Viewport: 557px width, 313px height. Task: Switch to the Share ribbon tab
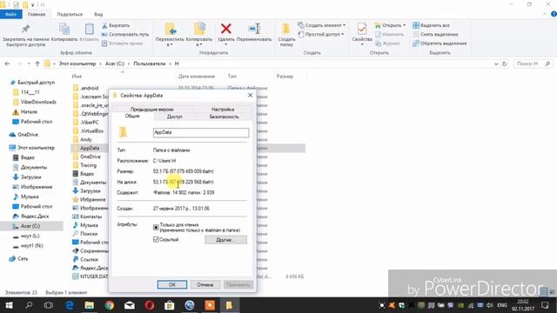pyautogui.click(x=70, y=14)
